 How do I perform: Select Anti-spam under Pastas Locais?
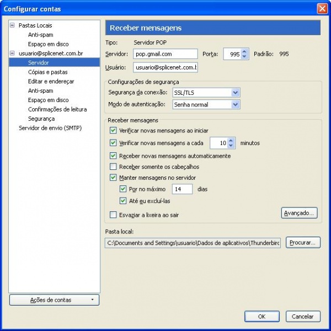[40, 35]
